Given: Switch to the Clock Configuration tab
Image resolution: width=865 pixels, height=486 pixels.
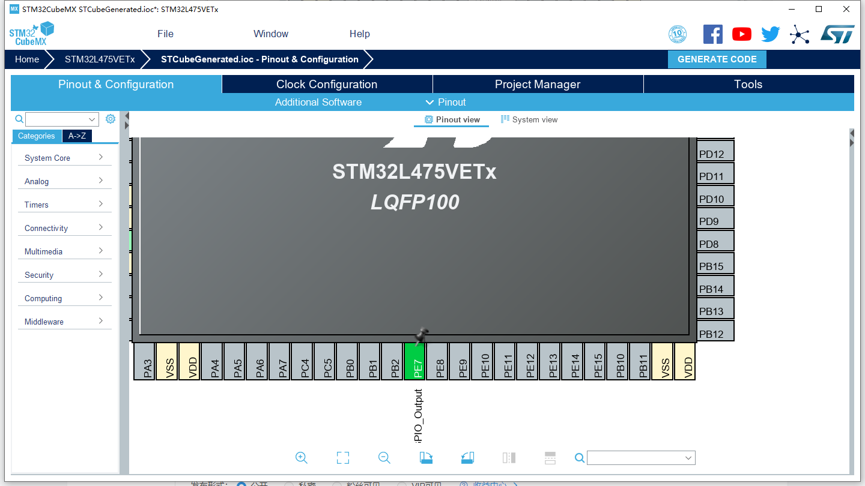Looking at the screenshot, I should [326, 84].
